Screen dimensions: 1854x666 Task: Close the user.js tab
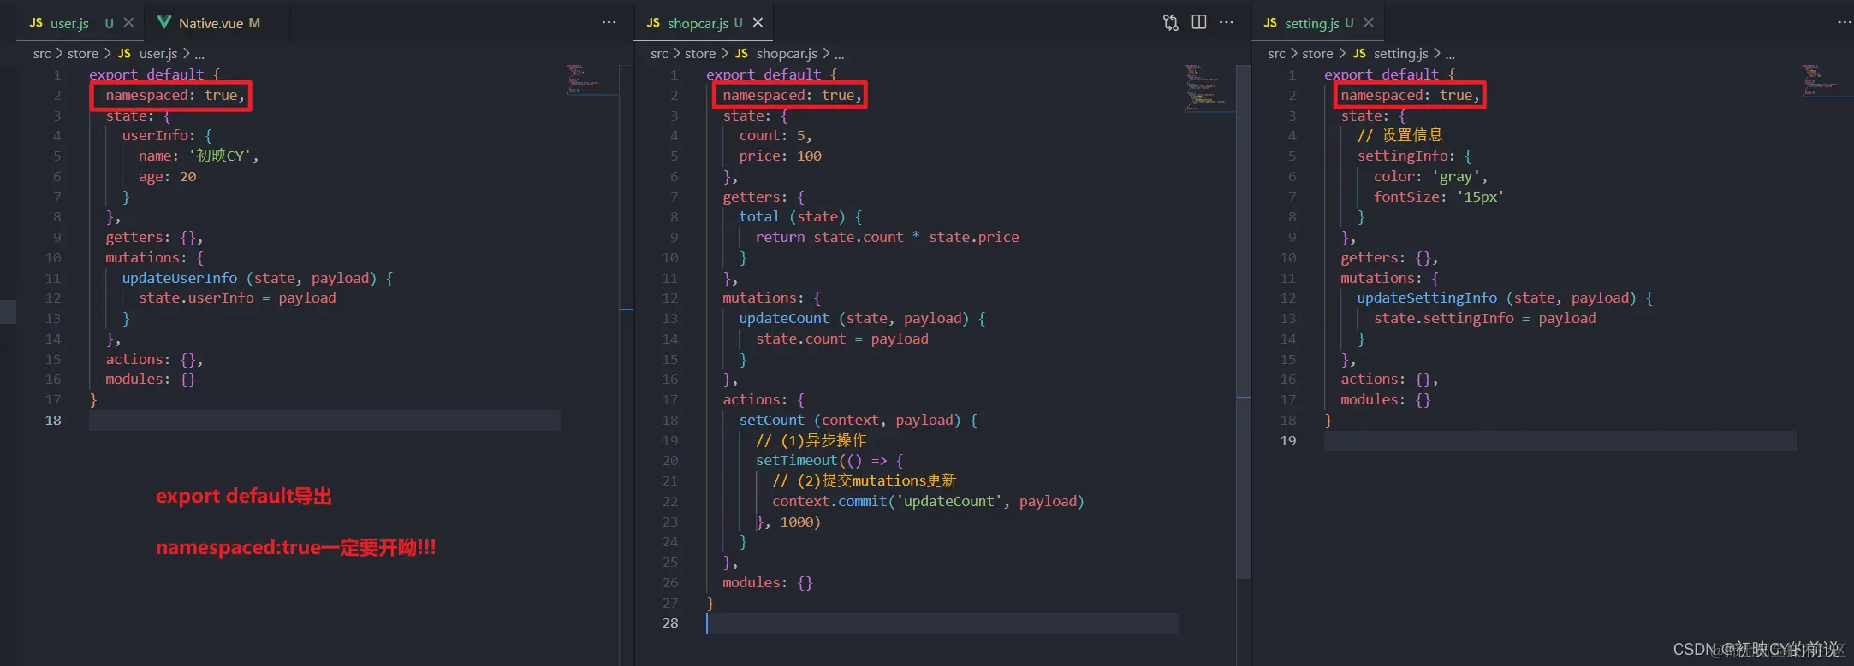(128, 23)
